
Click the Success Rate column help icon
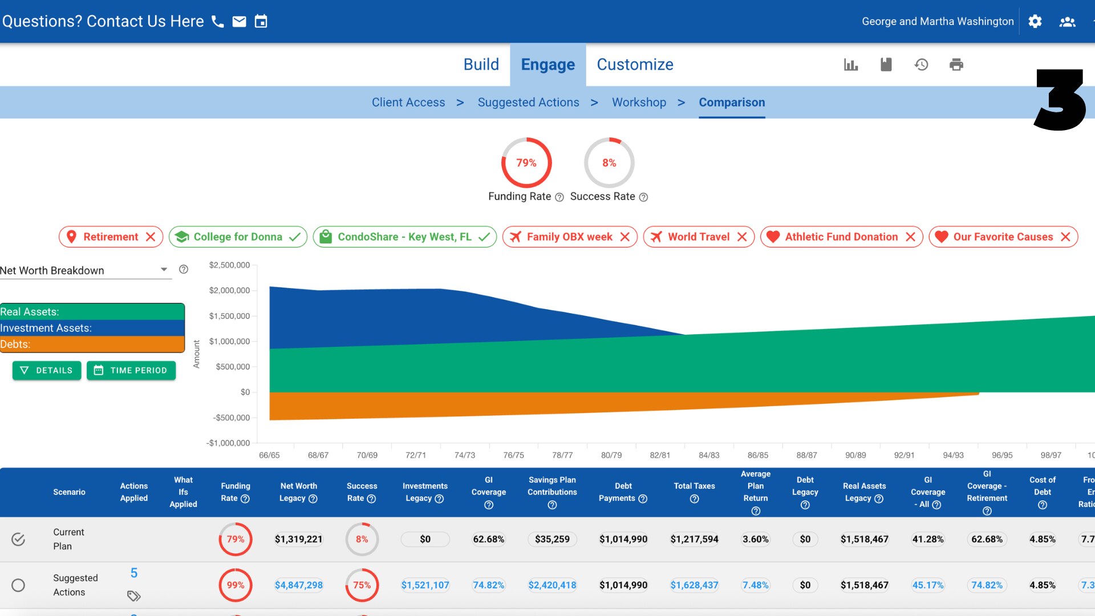(x=371, y=499)
